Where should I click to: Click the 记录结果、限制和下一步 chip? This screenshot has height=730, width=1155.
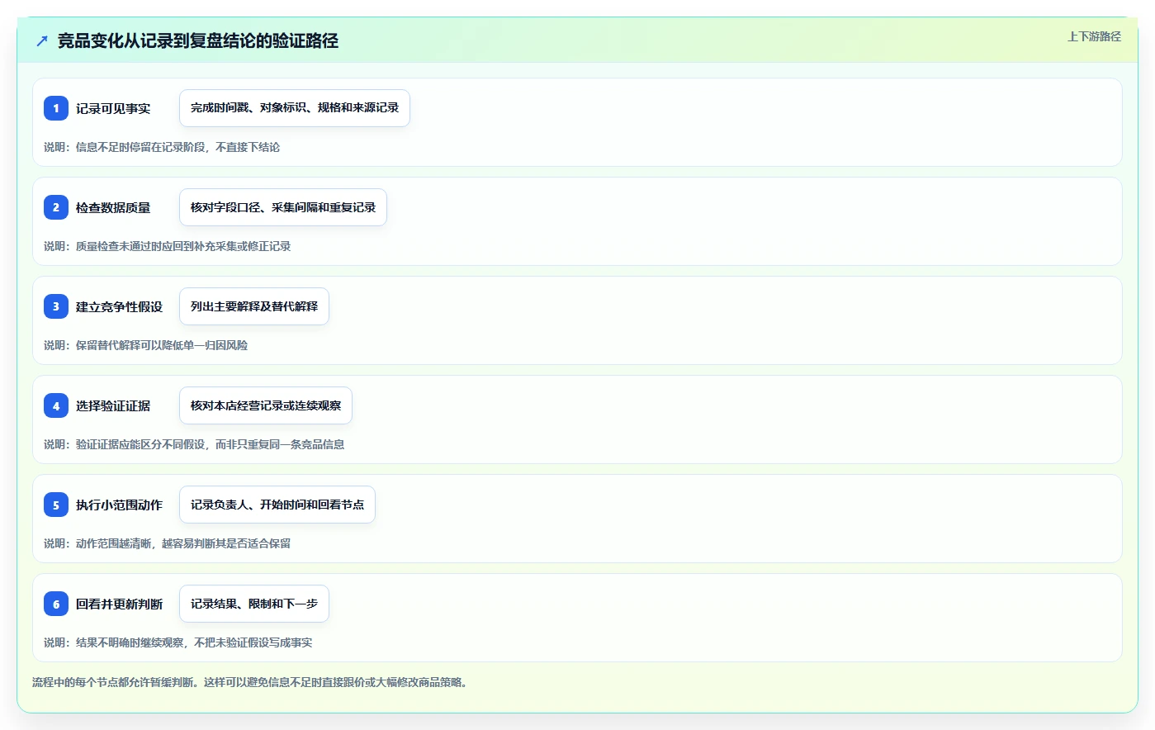(x=254, y=604)
